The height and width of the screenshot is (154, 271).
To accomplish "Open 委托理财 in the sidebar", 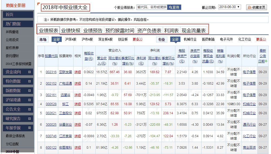I will 12,56.
